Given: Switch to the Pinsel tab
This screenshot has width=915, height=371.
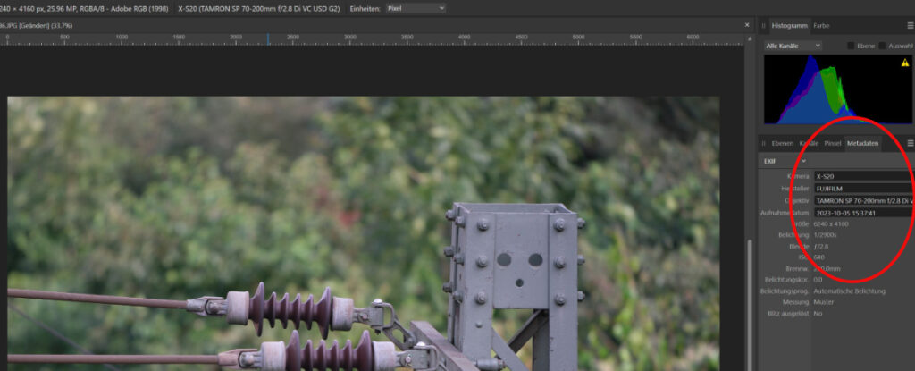Looking at the screenshot, I should tap(833, 143).
